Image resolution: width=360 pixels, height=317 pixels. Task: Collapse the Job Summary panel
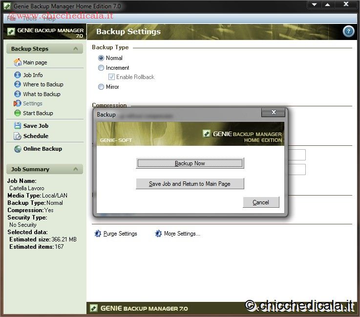76,169
